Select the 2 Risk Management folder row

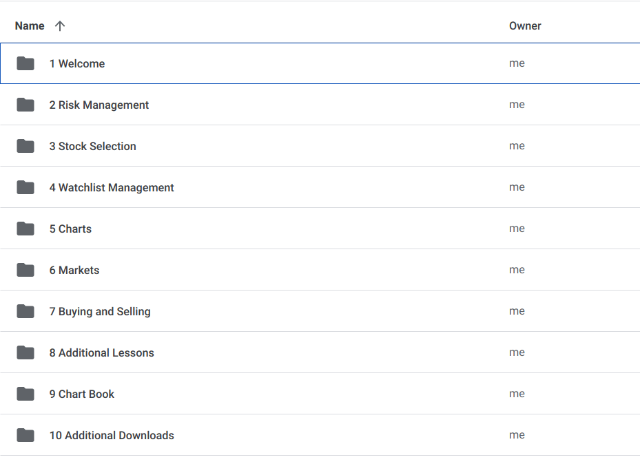(x=99, y=104)
